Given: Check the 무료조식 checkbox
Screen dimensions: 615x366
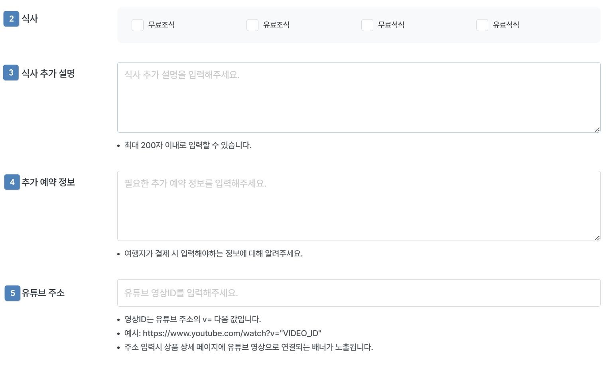Looking at the screenshot, I should 138,25.
